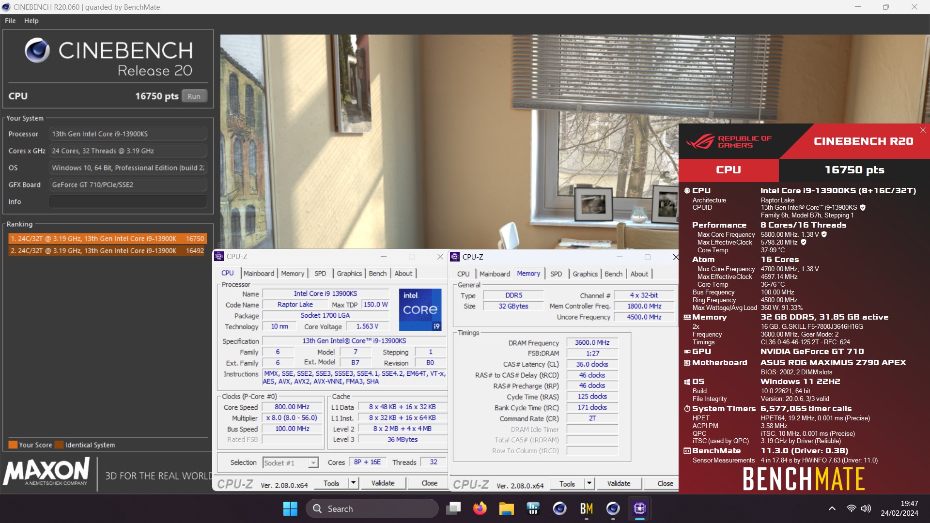Switch to Memory tab in left CPU-Z
Viewport: 930px width, 523px height.
[293, 274]
